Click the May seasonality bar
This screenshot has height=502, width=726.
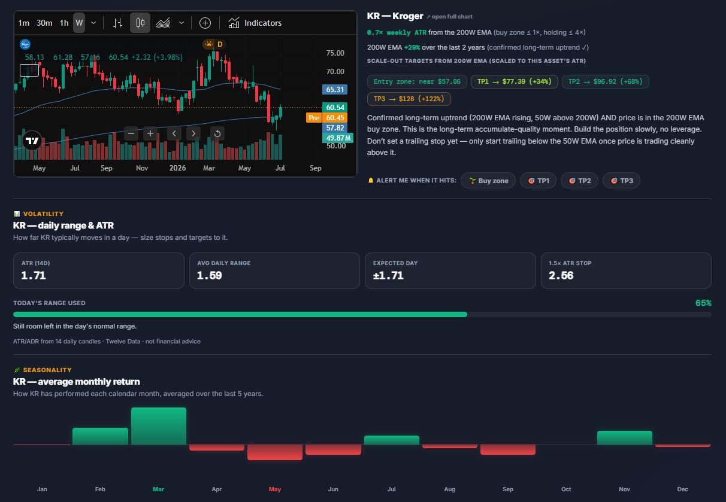(275, 452)
